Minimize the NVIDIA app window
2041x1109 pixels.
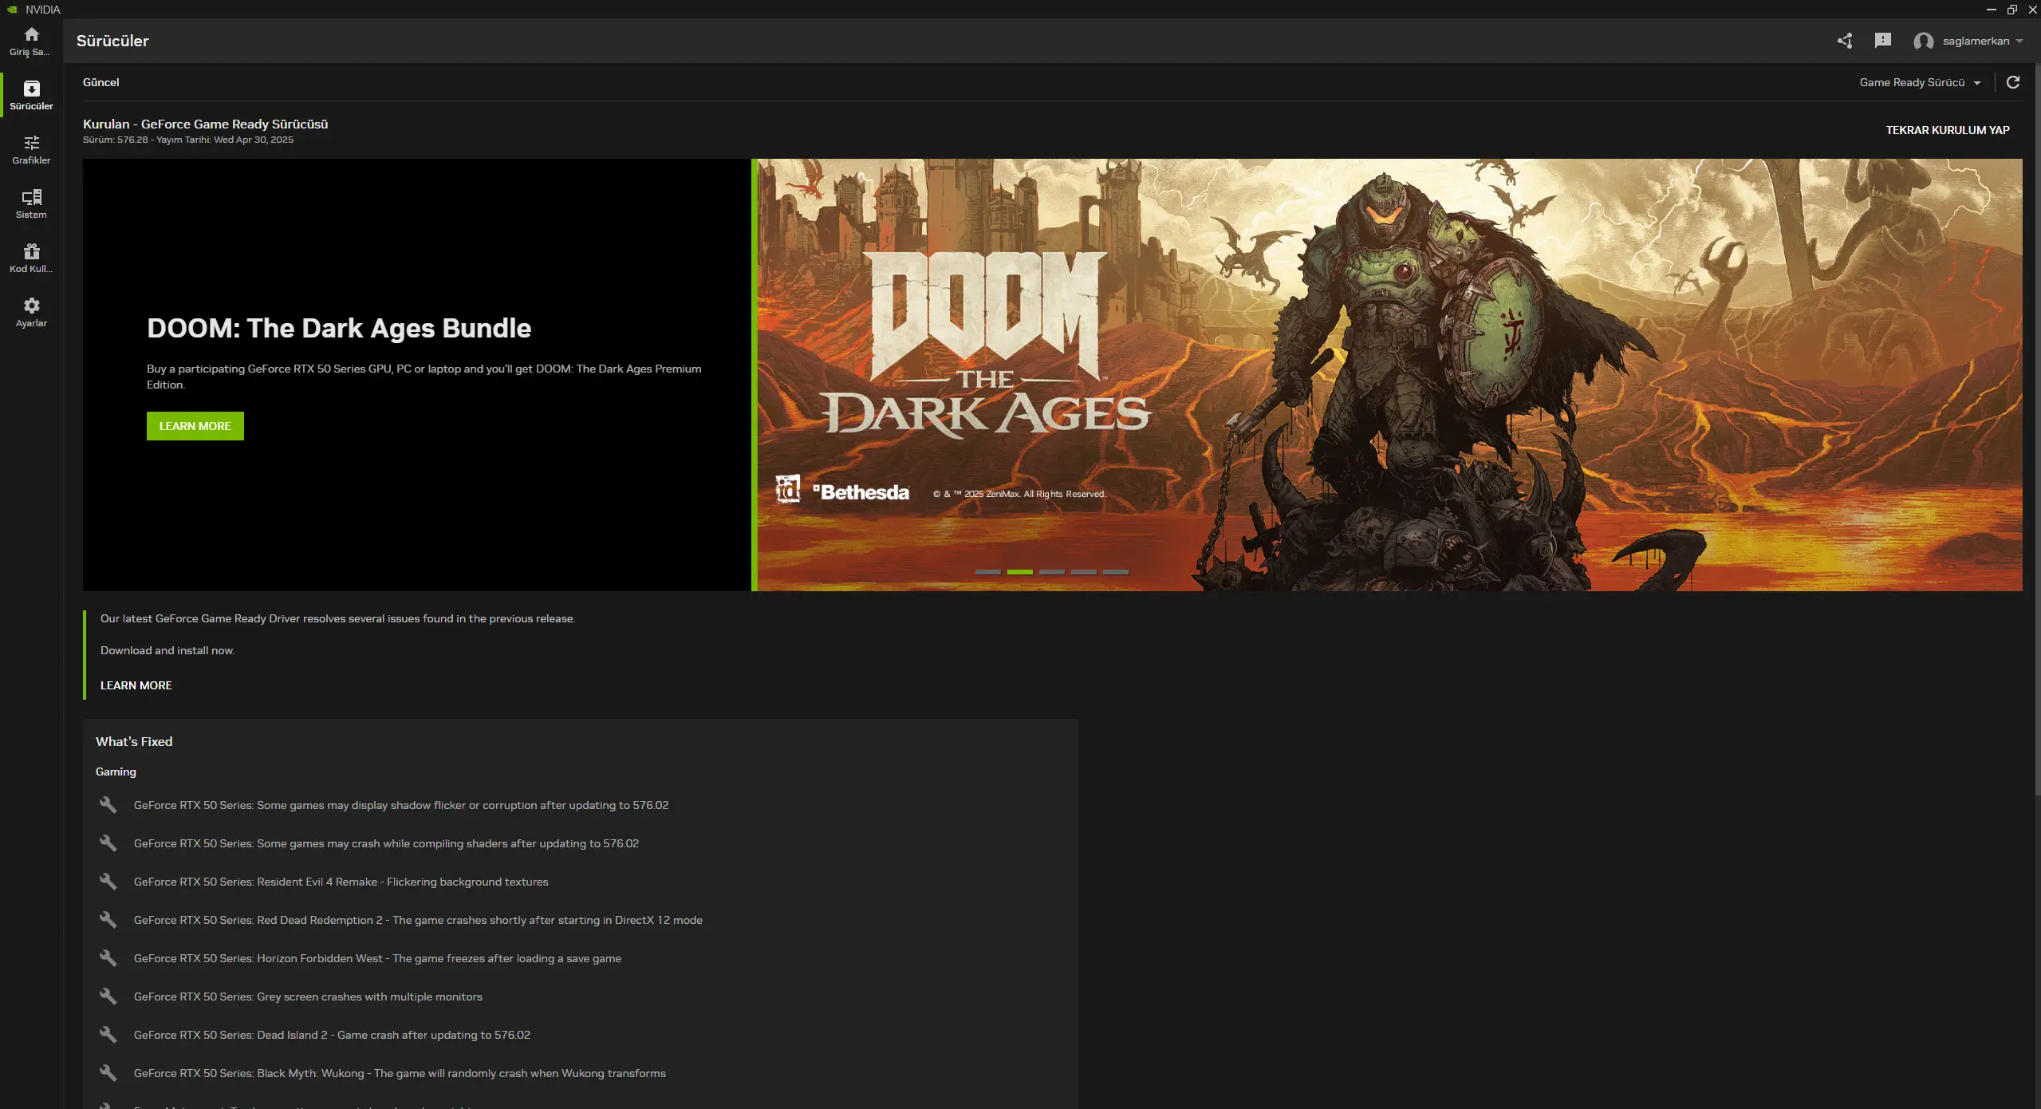pos(1992,10)
